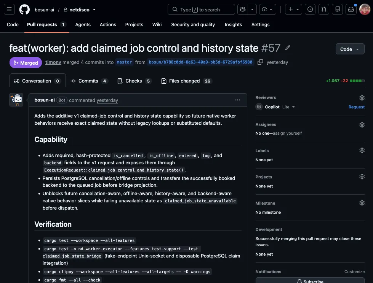Click the claimed_job_state_unavailable code text
The image size is (373, 283).
pyautogui.click(x=200, y=201)
